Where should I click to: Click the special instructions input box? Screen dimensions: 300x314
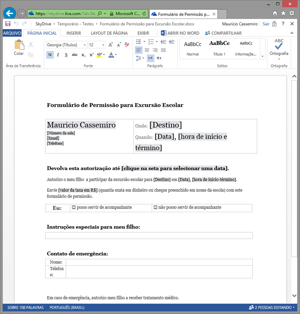point(149,235)
